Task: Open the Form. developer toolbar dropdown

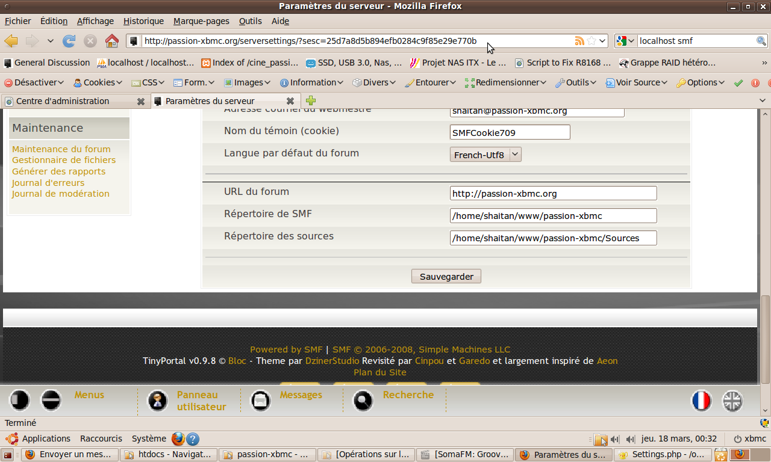Action: tap(195, 82)
